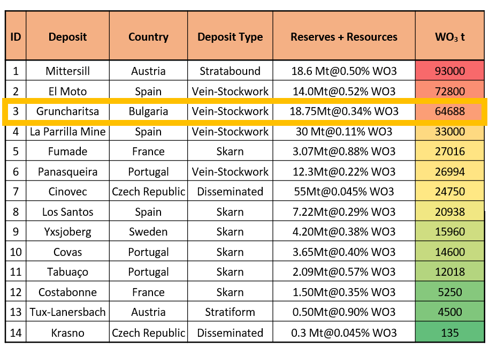Viewport: 489px width, 355px height.
Task: Click the Reserves + Resources header
Action: coord(344,37)
